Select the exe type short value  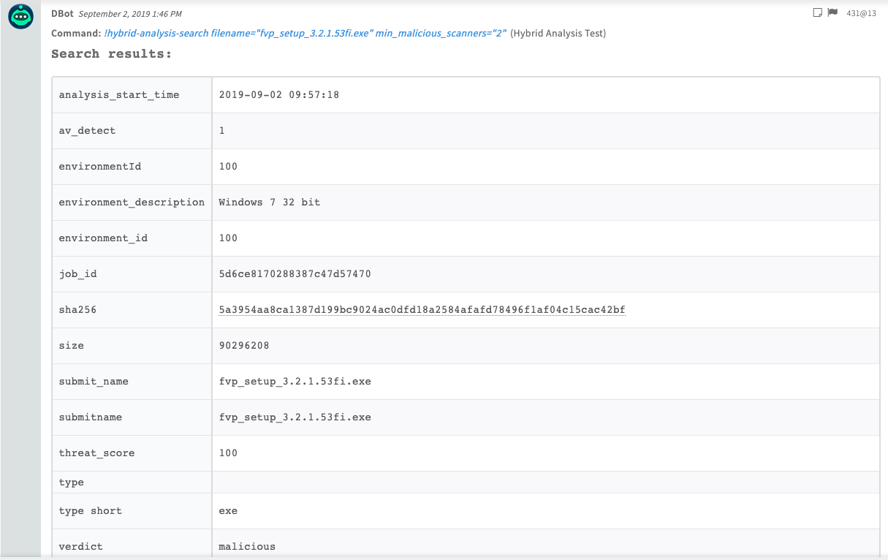(228, 511)
